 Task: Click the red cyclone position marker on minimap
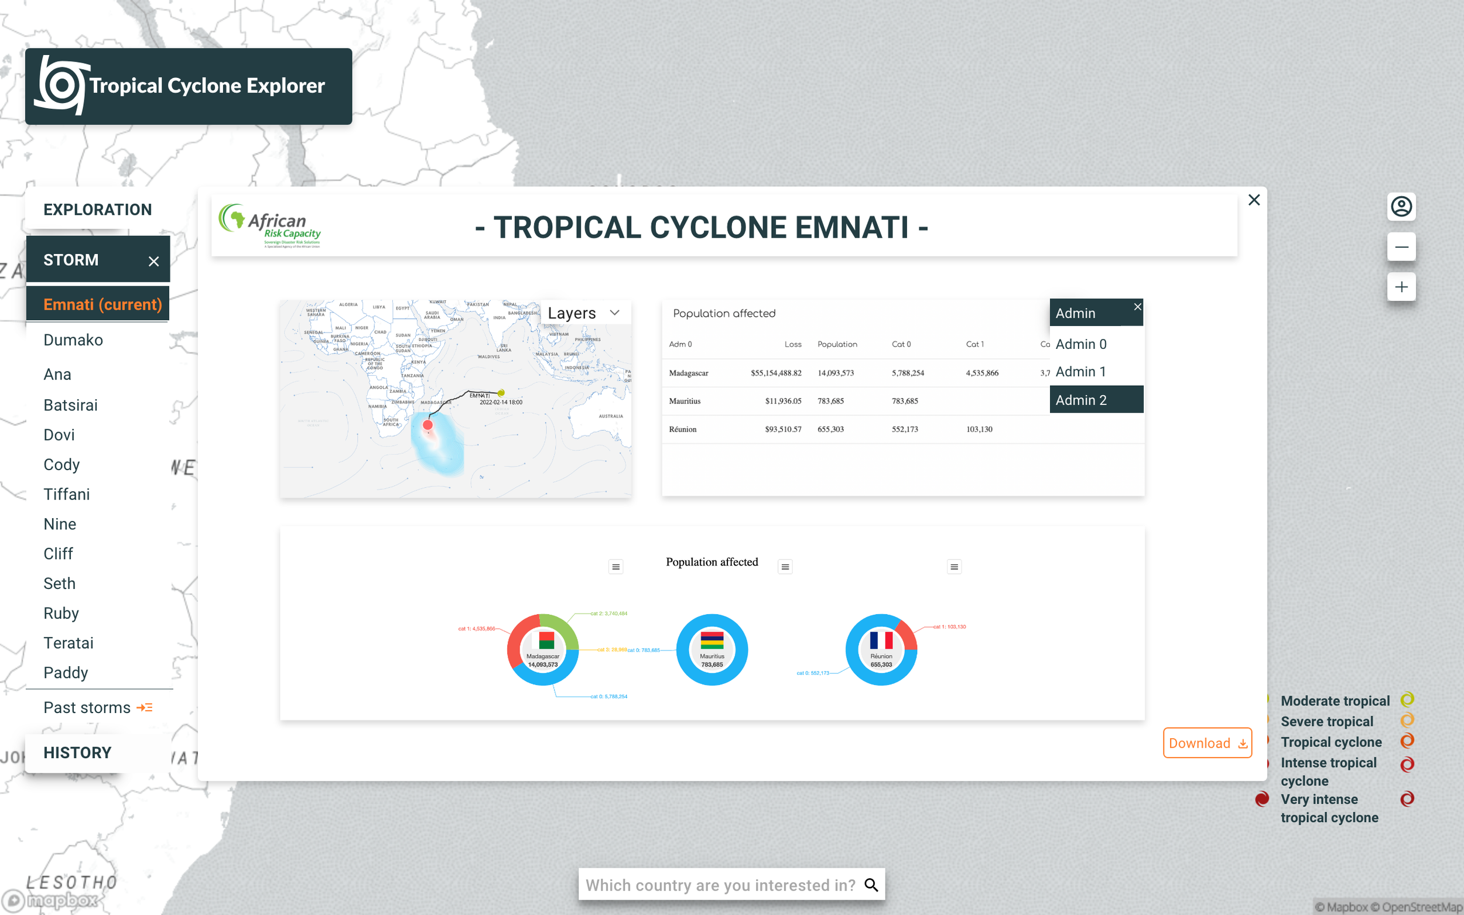coord(428,425)
